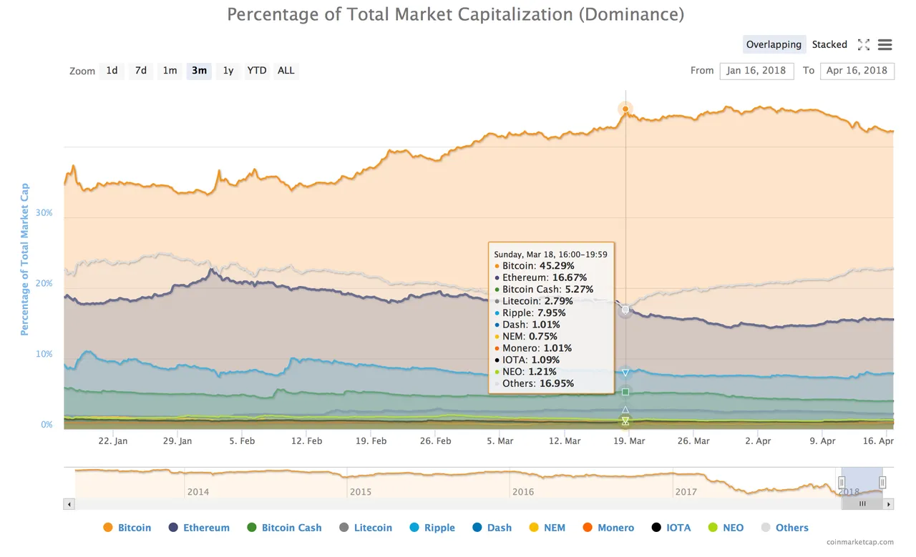Image resolution: width=916 pixels, height=557 pixels.
Task: Toggle NEM series visibility label
Action: (555, 528)
